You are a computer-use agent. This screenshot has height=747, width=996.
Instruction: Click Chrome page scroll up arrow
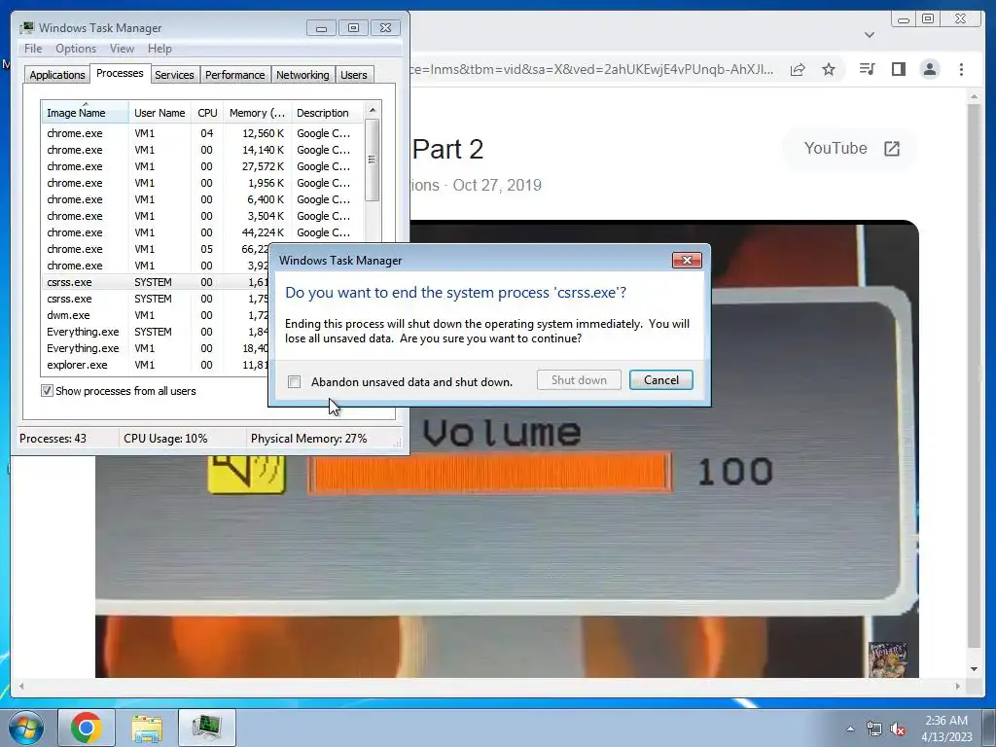point(975,96)
